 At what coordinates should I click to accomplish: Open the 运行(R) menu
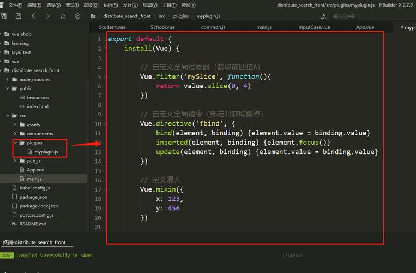(110, 5)
